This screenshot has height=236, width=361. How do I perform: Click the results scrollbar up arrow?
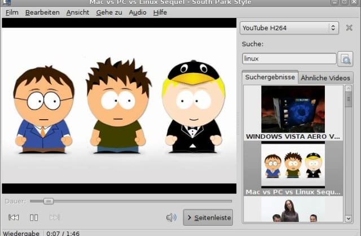point(349,88)
